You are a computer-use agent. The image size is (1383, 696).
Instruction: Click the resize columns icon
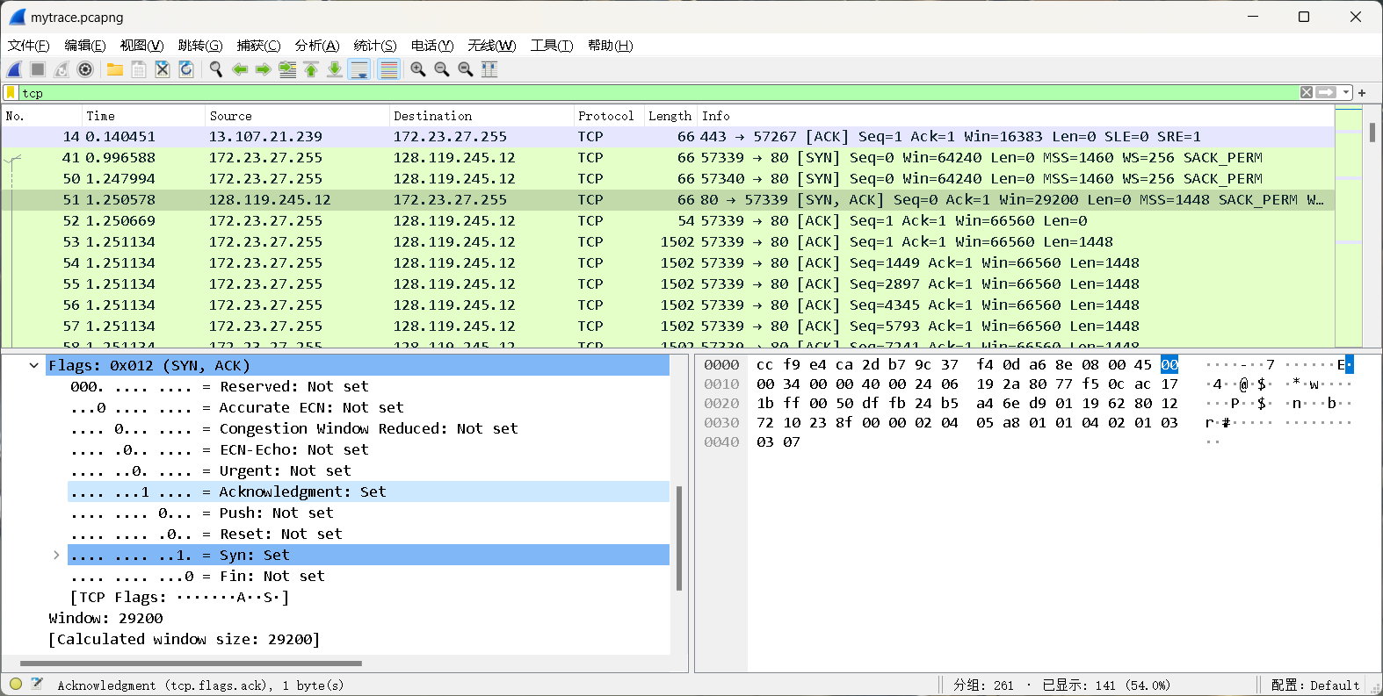coord(489,69)
